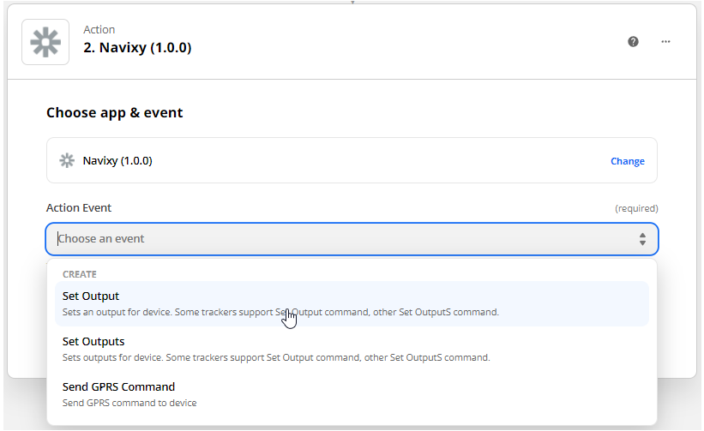
Task: Click the Choose app & event heading
Action: [x=115, y=112]
